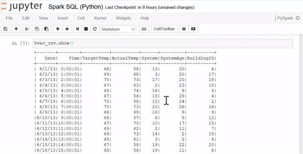The image size is (303, 154).
Task: Click the notebook vertical scrollbar
Action: tap(301, 94)
